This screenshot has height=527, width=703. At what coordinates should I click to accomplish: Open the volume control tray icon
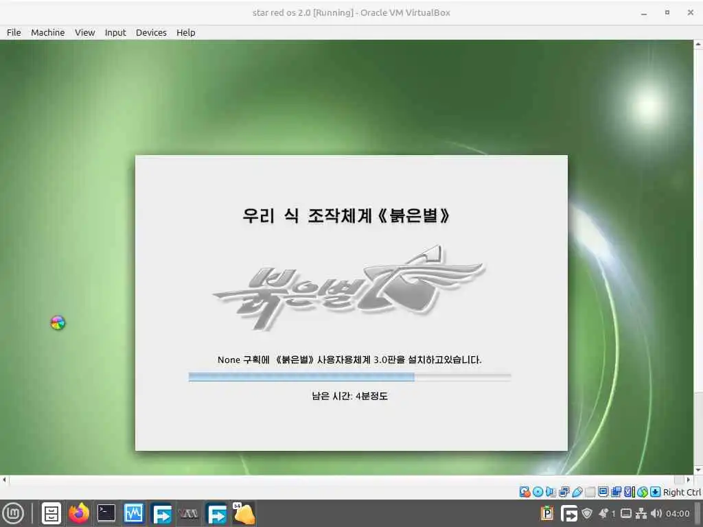[656, 513]
